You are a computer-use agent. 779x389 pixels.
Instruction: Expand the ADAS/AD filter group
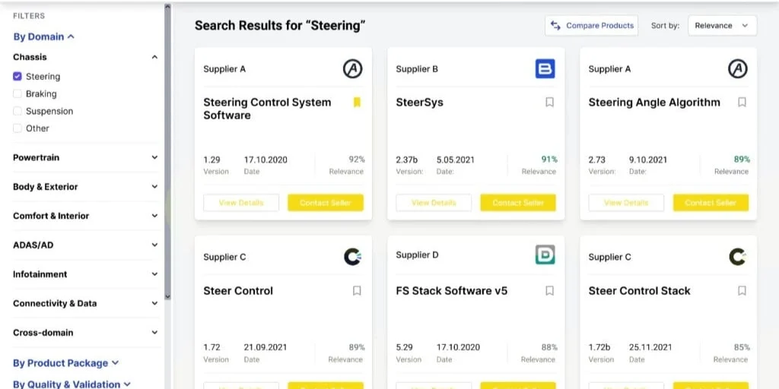pos(85,245)
